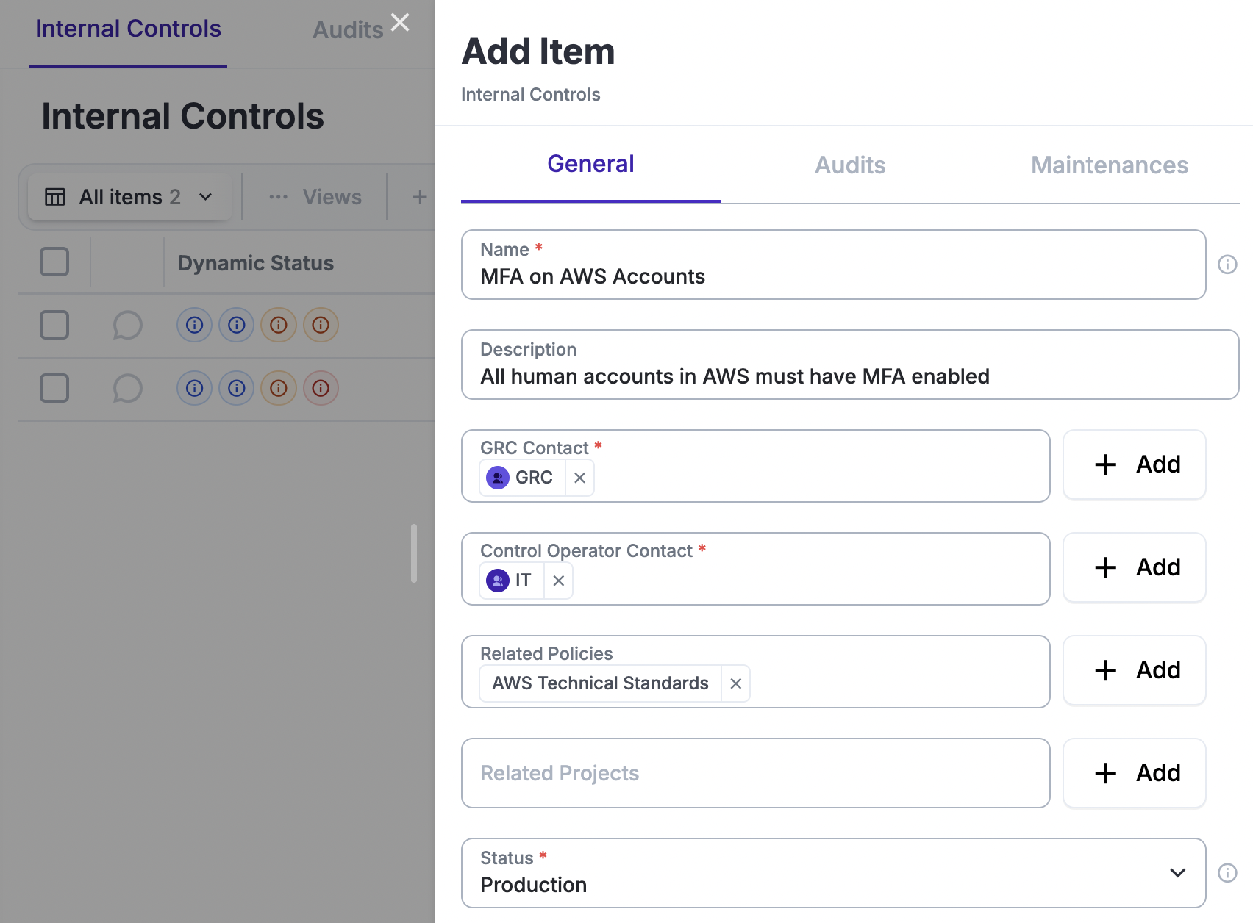Screen dimensions: 1253x923
Task: Click Add button for GRC Contact
Action: (x=1134, y=464)
